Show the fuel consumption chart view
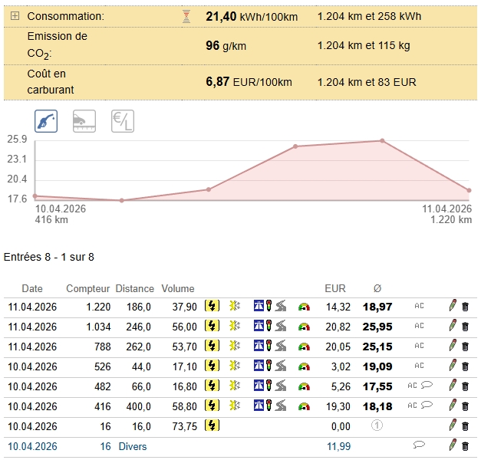This screenshot has width=481, height=460. coord(46,120)
